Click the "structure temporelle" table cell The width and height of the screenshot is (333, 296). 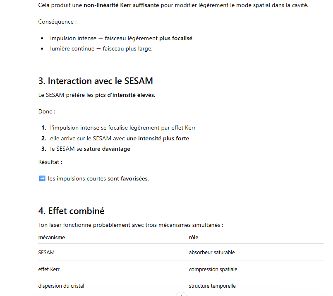coord(212,286)
